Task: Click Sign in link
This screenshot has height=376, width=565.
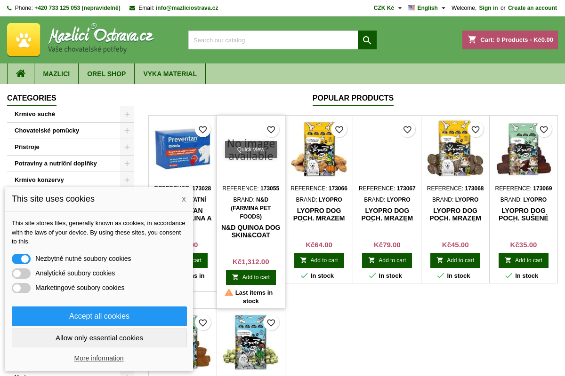Action: 488,8
